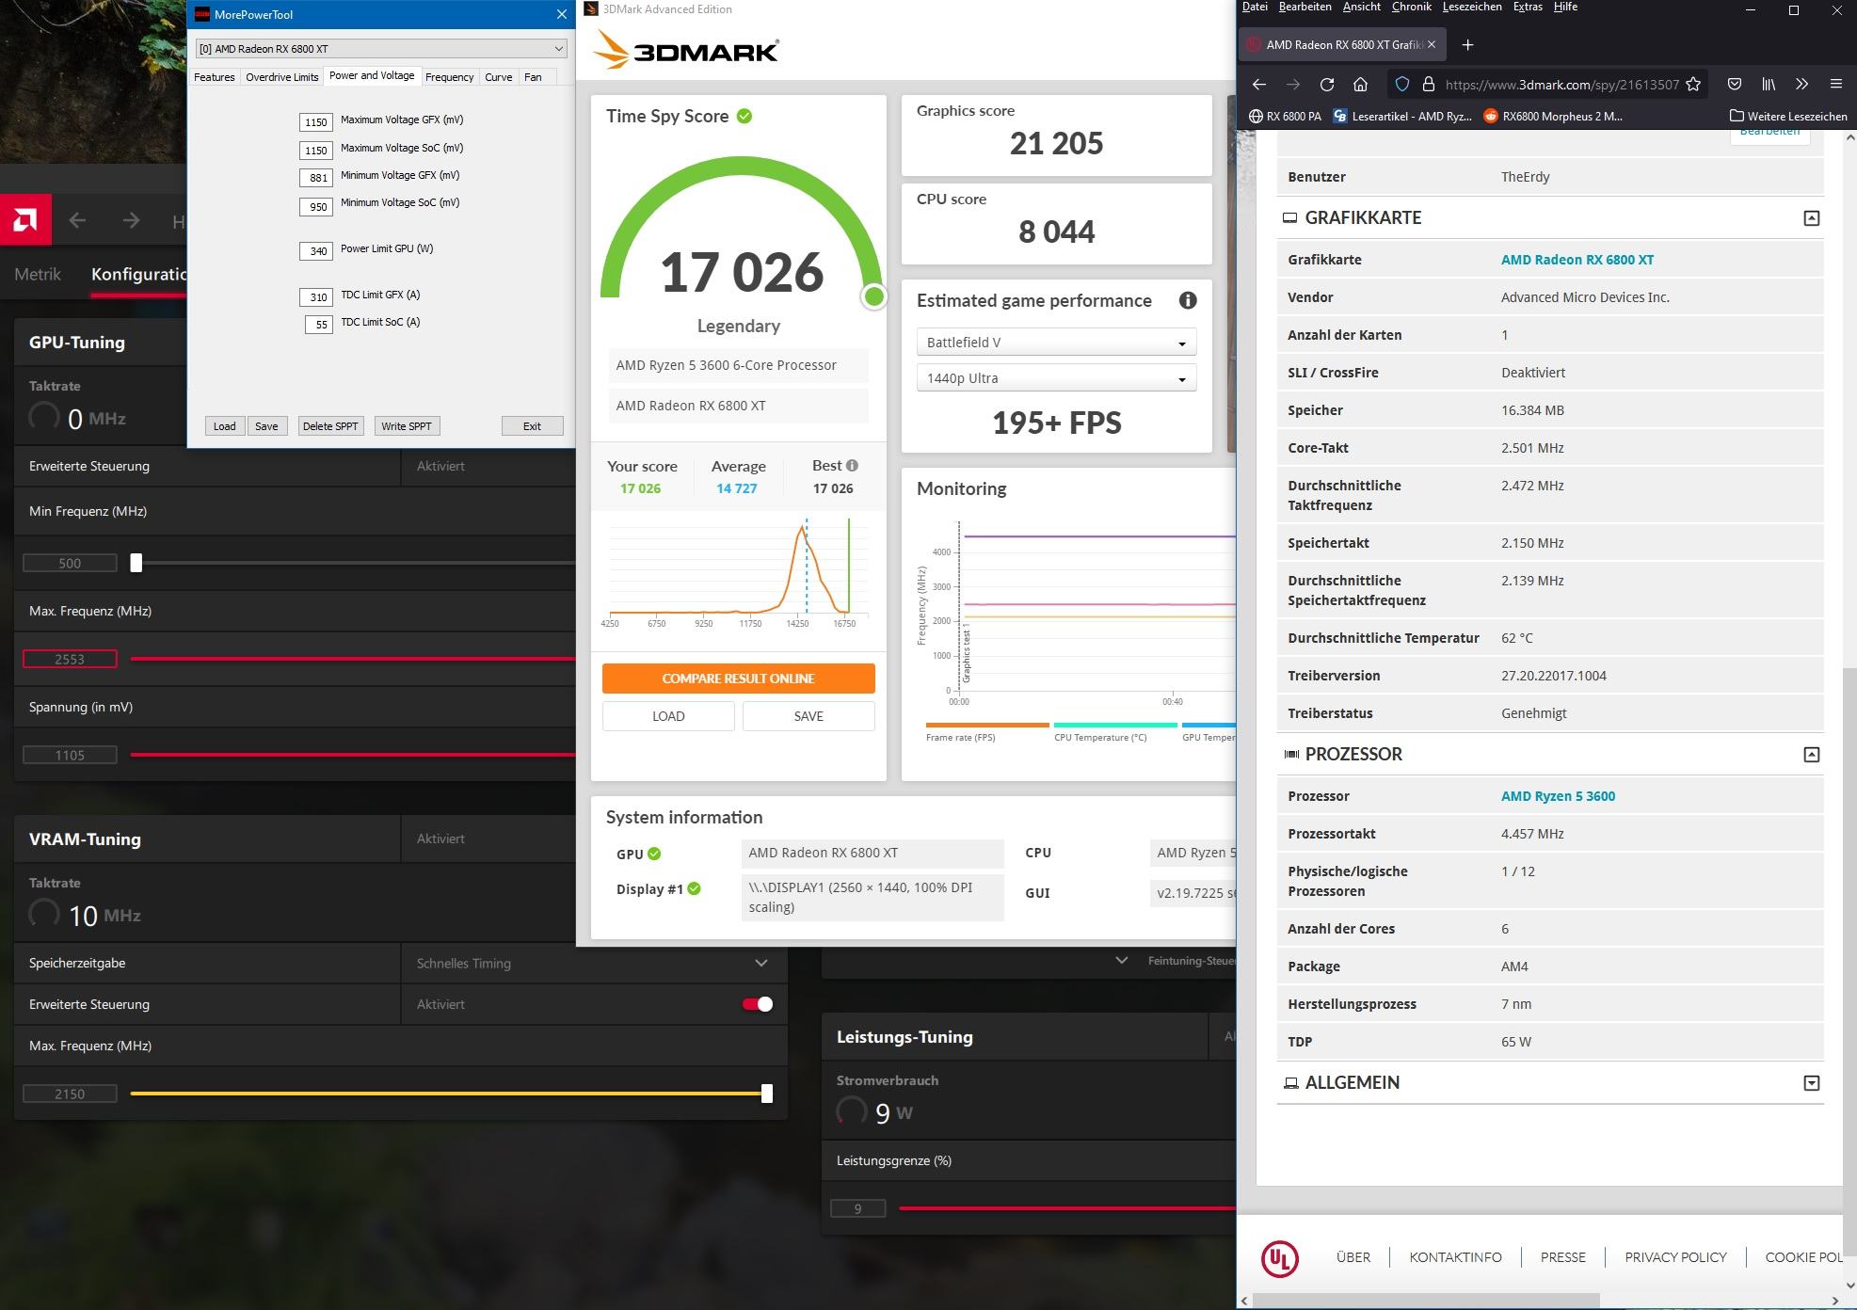
Task: Click Leistungsgrenze red slider bar
Action: tap(1066, 1208)
